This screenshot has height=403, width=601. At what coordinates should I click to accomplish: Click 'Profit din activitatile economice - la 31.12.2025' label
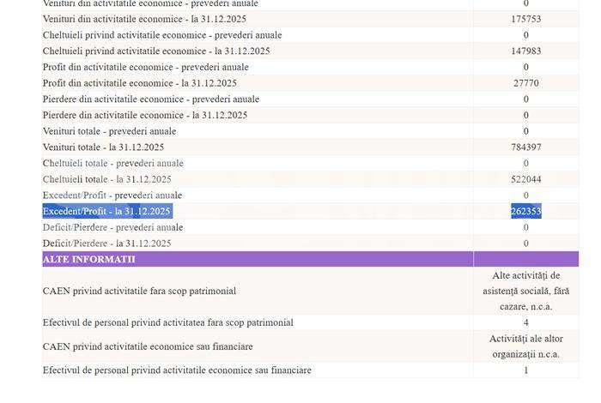(x=139, y=83)
